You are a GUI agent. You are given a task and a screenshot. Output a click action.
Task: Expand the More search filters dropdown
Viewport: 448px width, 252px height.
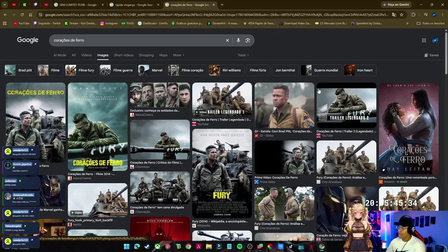coord(178,55)
